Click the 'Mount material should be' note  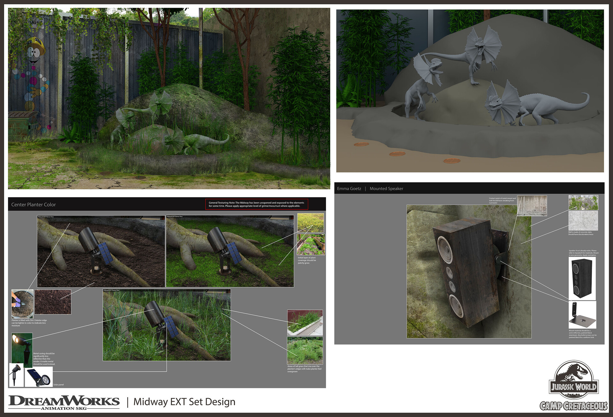pyautogui.click(x=582, y=334)
